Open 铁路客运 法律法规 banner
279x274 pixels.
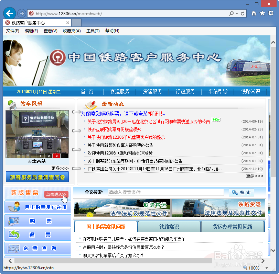(x=122, y=208)
